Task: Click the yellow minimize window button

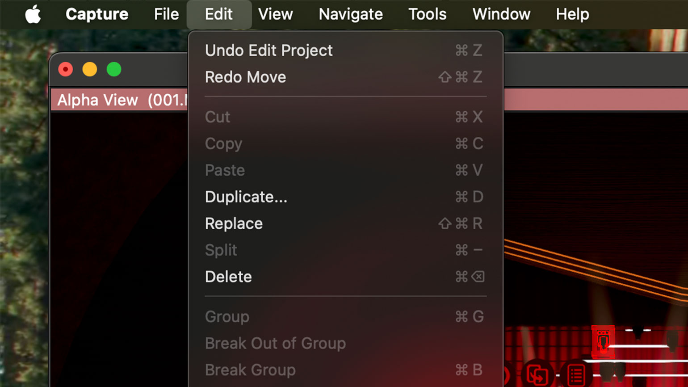Action: click(x=90, y=70)
